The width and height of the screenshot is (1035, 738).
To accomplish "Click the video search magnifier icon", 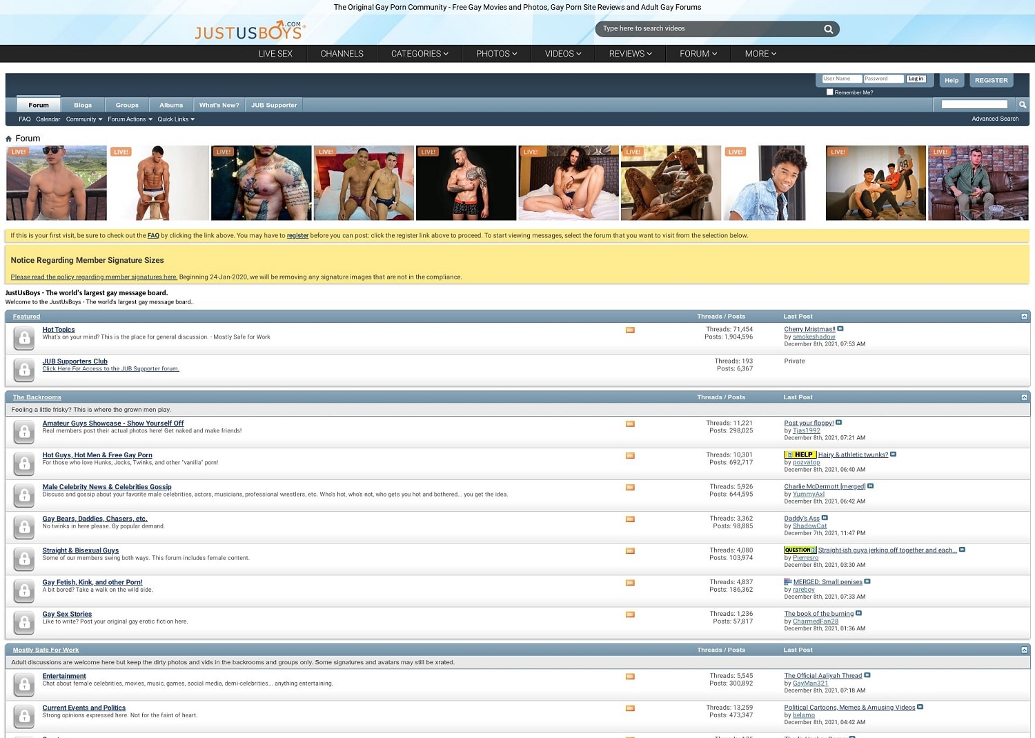I will tap(828, 29).
